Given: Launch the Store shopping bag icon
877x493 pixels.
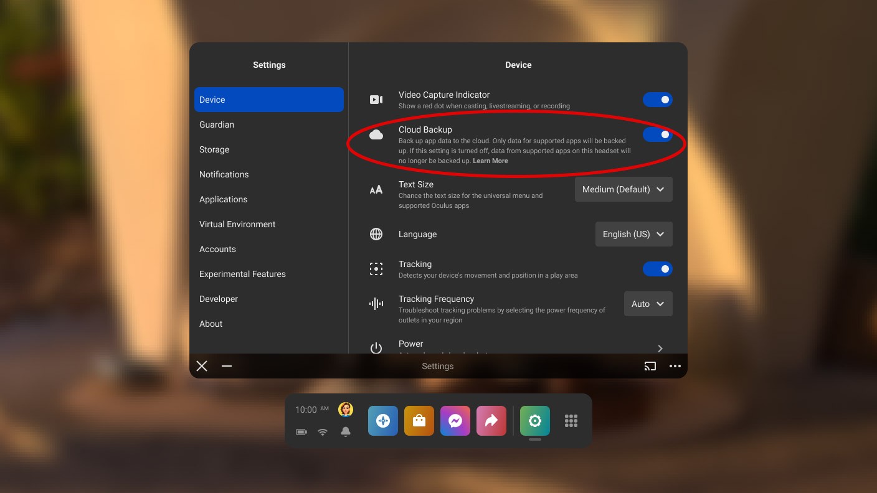Looking at the screenshot, I should 419,421.
